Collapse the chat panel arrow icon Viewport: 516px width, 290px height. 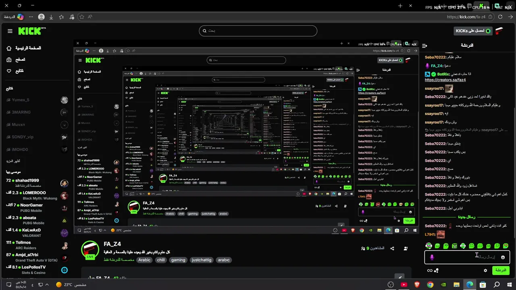coord(424,46)
